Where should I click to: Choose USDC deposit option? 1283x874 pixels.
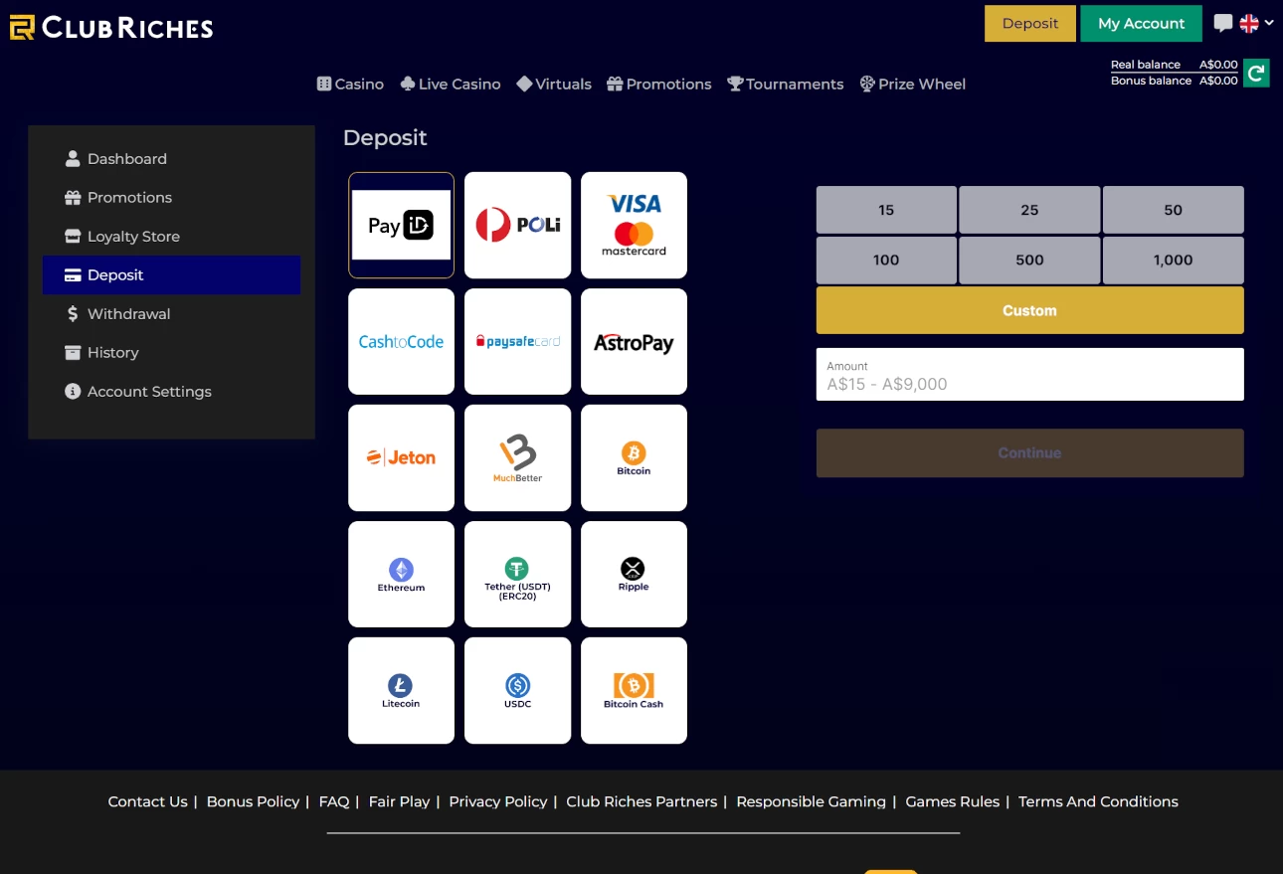517,690
